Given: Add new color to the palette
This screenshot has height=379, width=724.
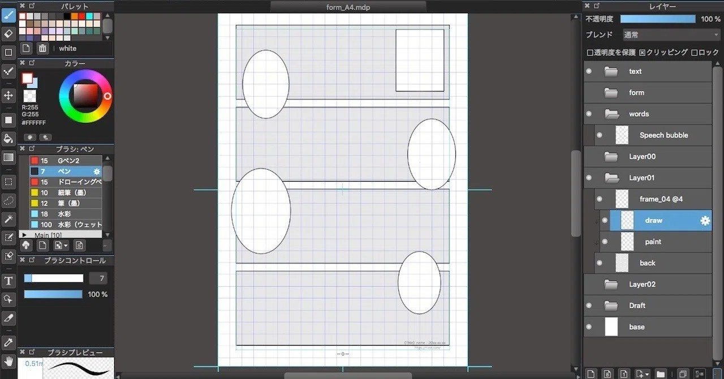Looking at the screenshot, I should tap(26, 48).
